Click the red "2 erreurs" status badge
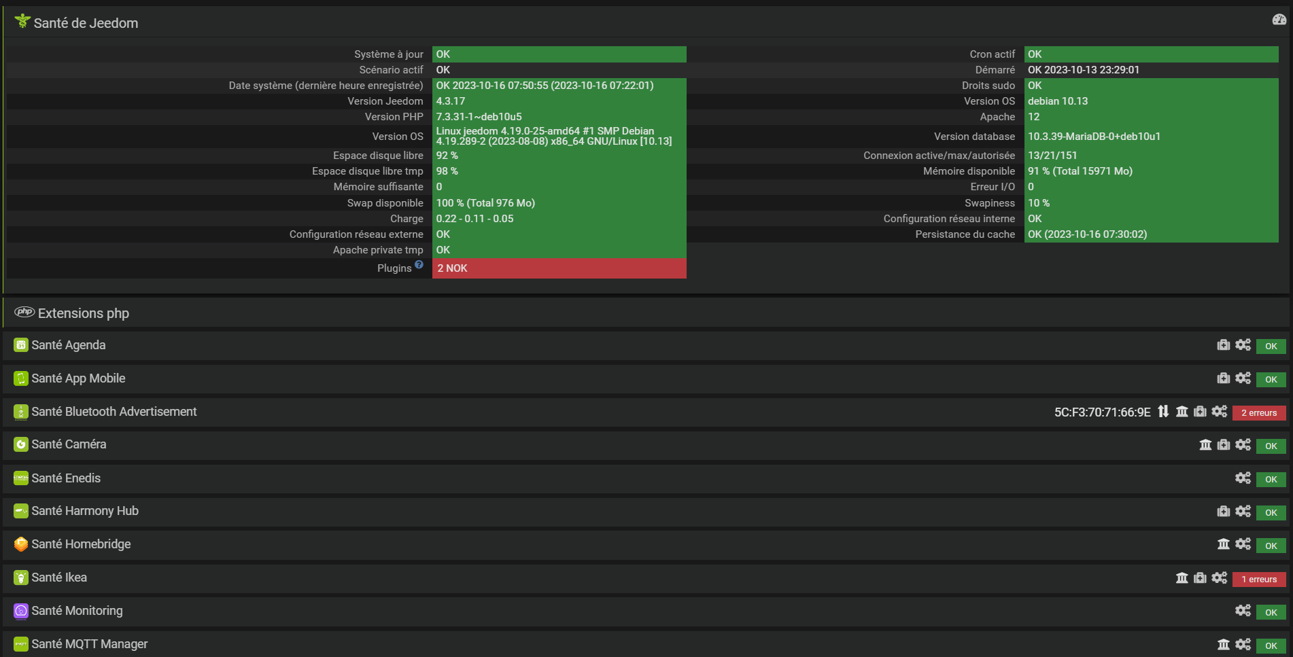This screenshot has height=657, width=1293. (1259, 413)
